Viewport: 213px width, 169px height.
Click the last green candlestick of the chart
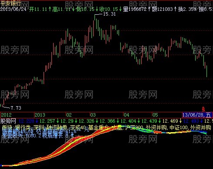[x=206, y=71]
